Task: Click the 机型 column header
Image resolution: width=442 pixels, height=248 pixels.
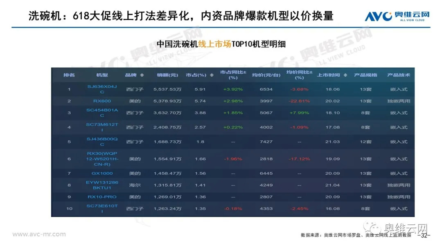Action: click(x=102, y=75)
